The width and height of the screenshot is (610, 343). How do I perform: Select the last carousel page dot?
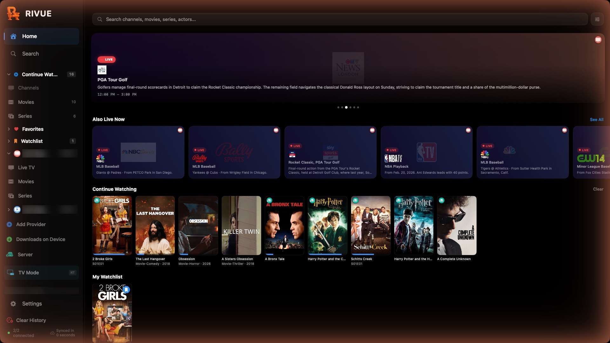(358, 107)
